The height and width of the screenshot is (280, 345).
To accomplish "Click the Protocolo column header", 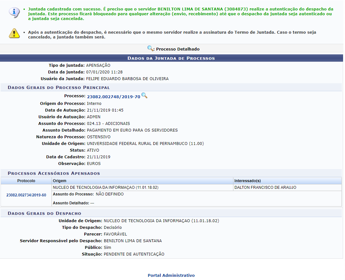I will (26, 181).
